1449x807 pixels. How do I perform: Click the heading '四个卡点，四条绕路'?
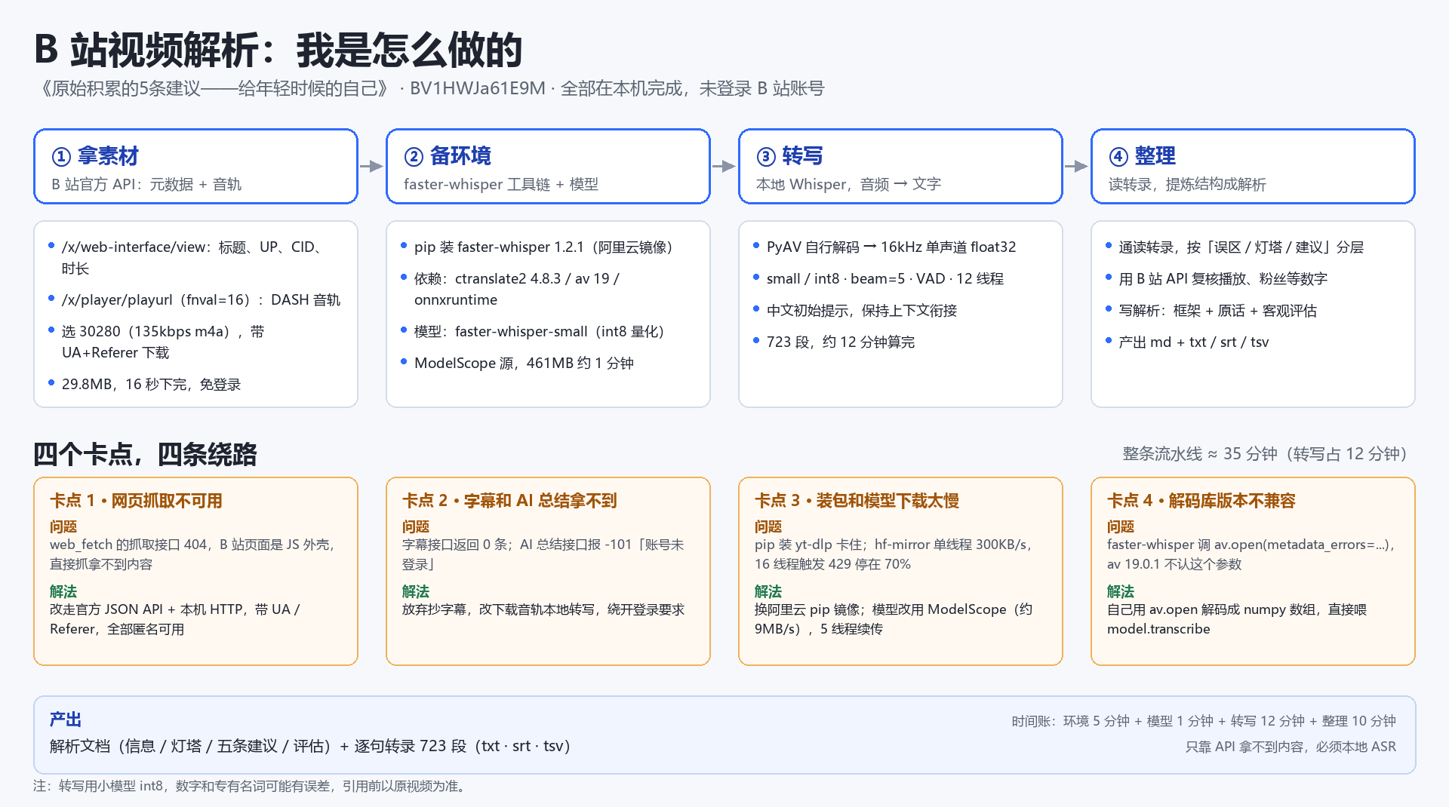pyautogui.click(x=145, y=454)
